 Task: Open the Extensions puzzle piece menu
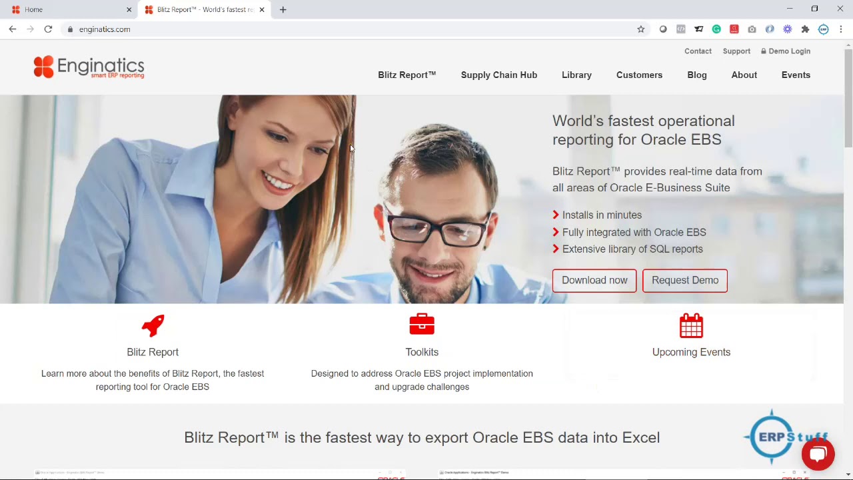click(x=805, y=29)
